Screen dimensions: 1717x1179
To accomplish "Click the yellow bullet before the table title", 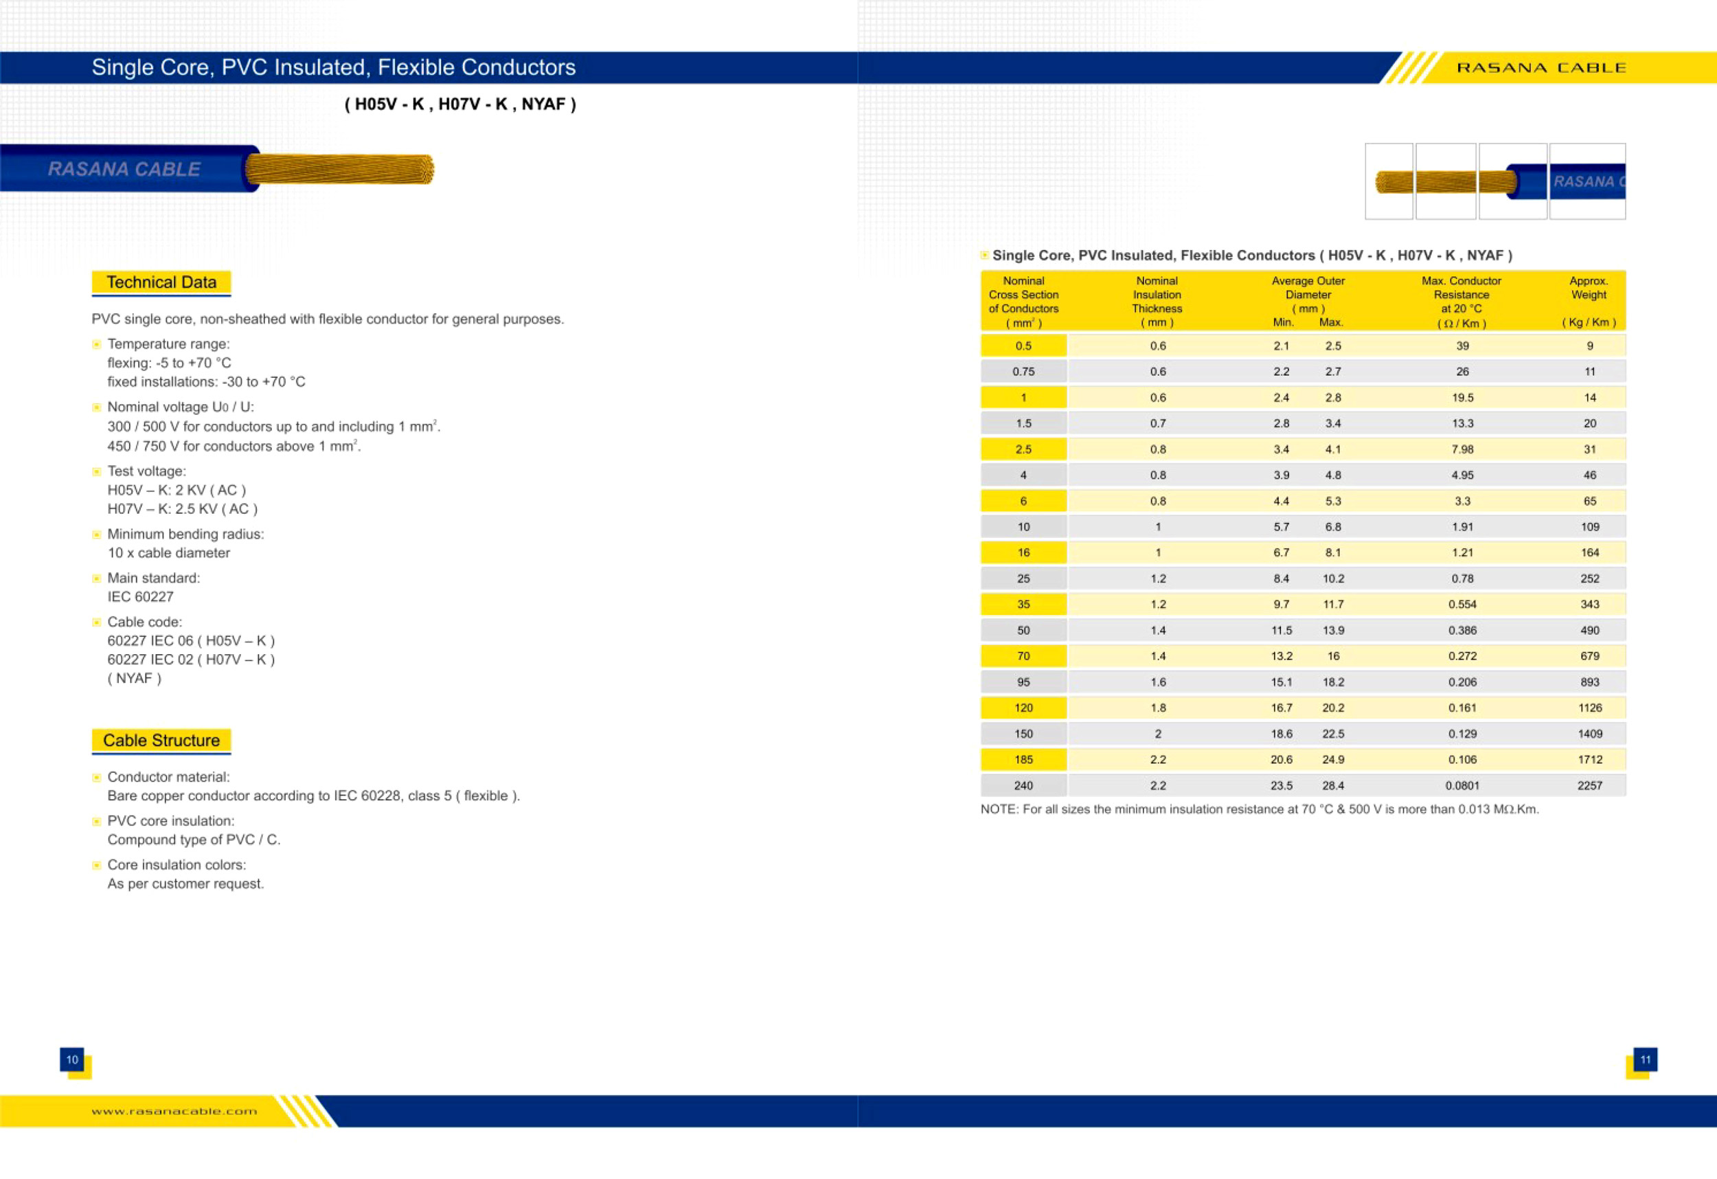I will (x=984, y=255).
